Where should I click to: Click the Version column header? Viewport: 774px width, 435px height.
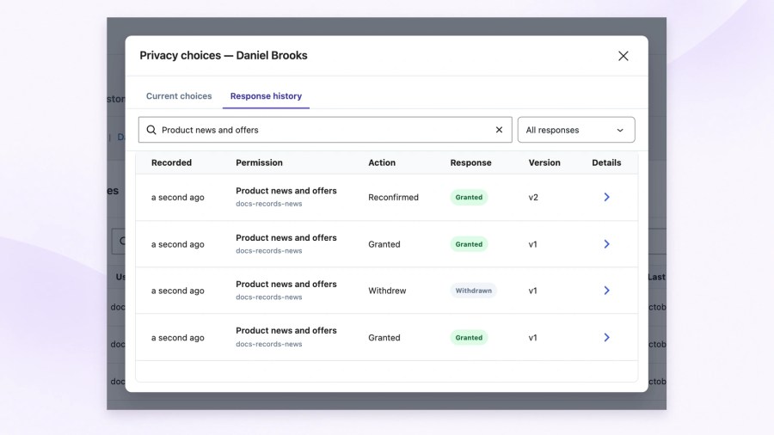[544, 162]
